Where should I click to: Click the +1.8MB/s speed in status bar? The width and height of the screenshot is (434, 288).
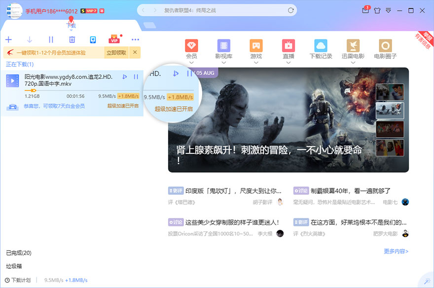[x=76, y=280]
